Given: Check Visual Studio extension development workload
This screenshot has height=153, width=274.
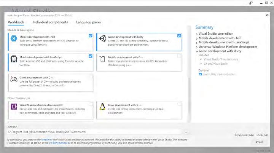Looking at the screenshot, I should click(90, 104).
